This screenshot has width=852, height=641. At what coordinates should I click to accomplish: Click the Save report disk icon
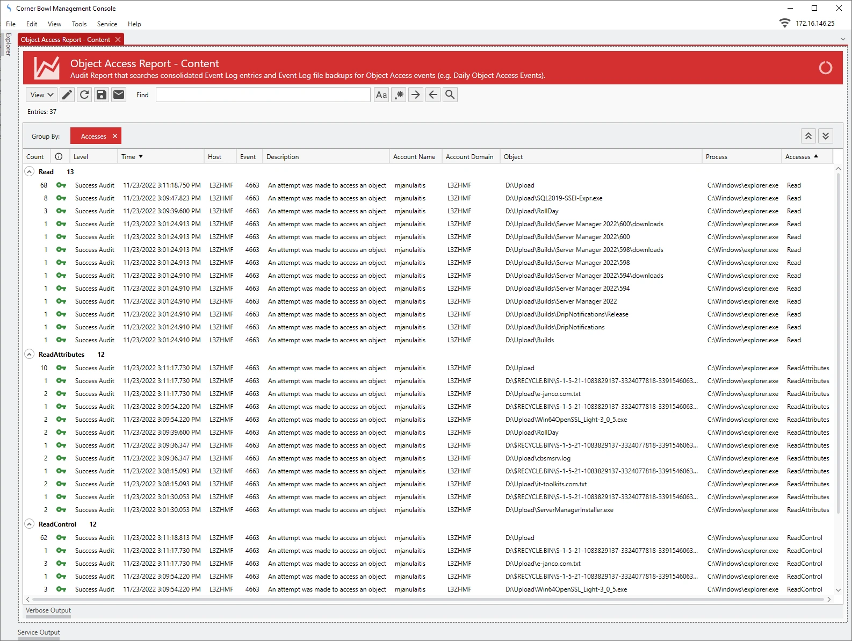point(102,95)
